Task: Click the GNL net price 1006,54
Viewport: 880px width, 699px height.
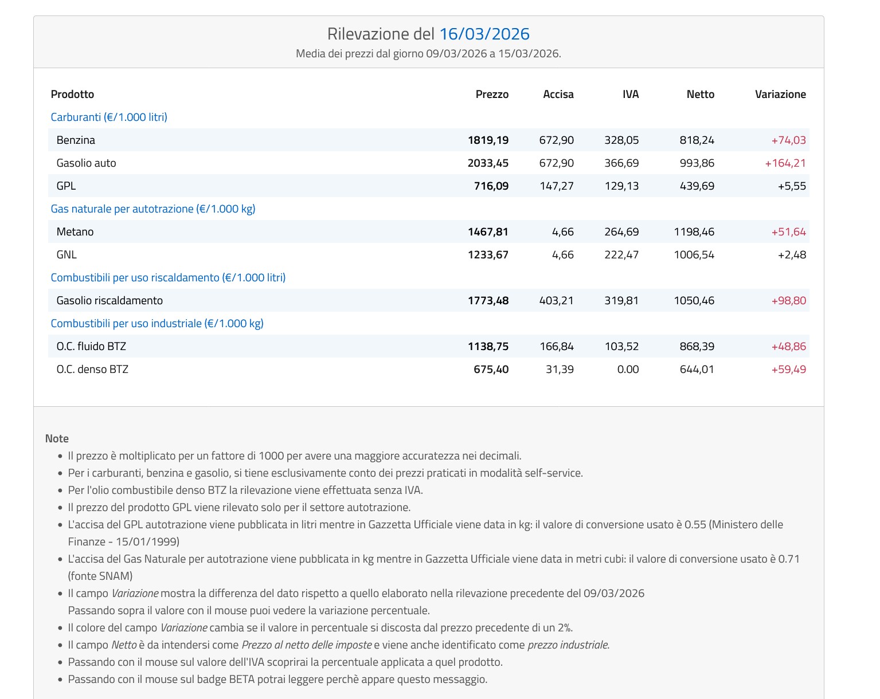Action: click(694, 254)
